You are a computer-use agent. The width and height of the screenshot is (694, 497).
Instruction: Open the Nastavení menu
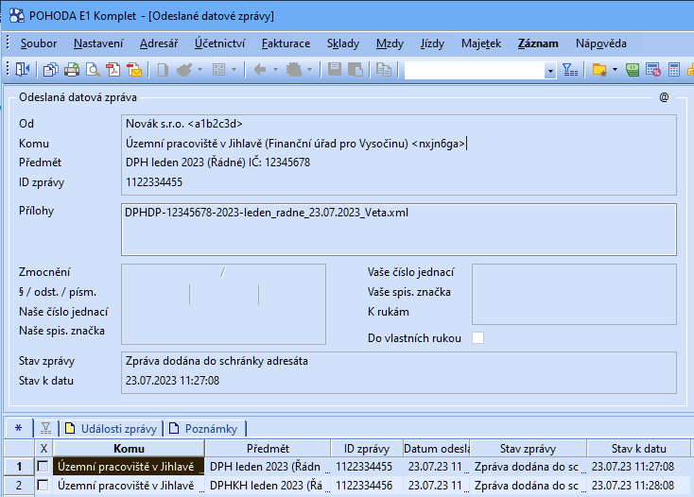coord(98,43)
